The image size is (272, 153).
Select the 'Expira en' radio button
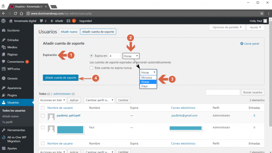tap(91, 56)
